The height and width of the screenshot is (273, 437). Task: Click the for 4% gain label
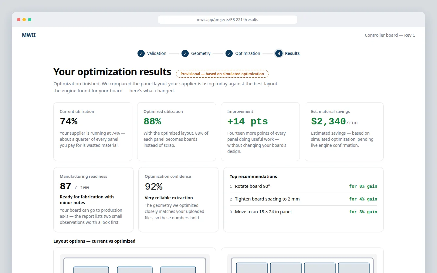(x=363, y=199)
